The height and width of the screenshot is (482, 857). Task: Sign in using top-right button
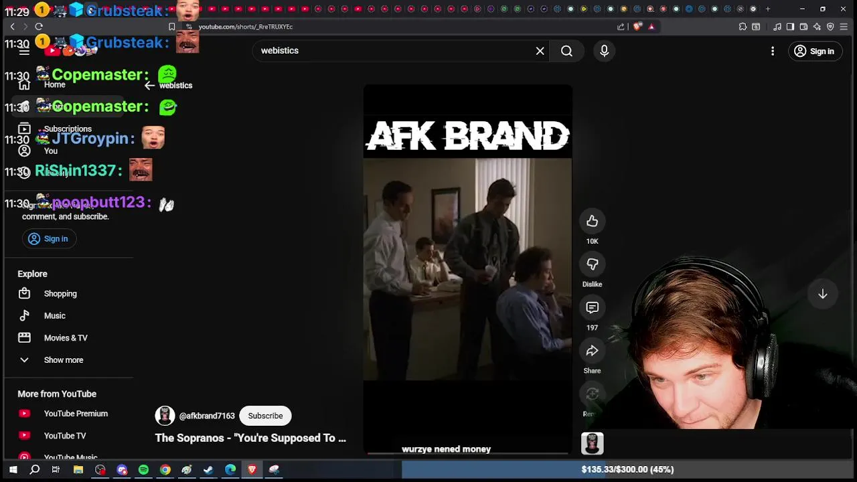(814, 52)
